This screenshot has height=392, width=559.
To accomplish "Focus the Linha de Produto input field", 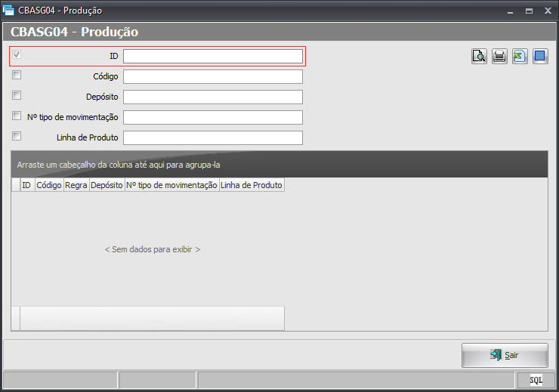I will coord(213,137).
